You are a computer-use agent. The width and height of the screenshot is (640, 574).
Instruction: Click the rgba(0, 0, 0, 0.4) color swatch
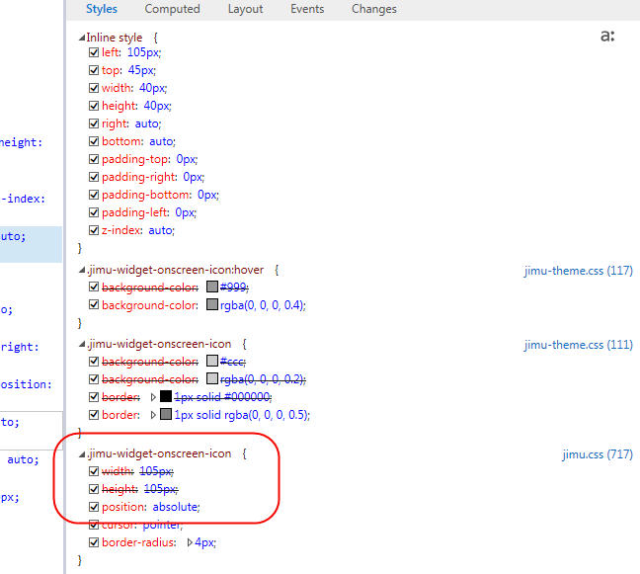[212, 304]
